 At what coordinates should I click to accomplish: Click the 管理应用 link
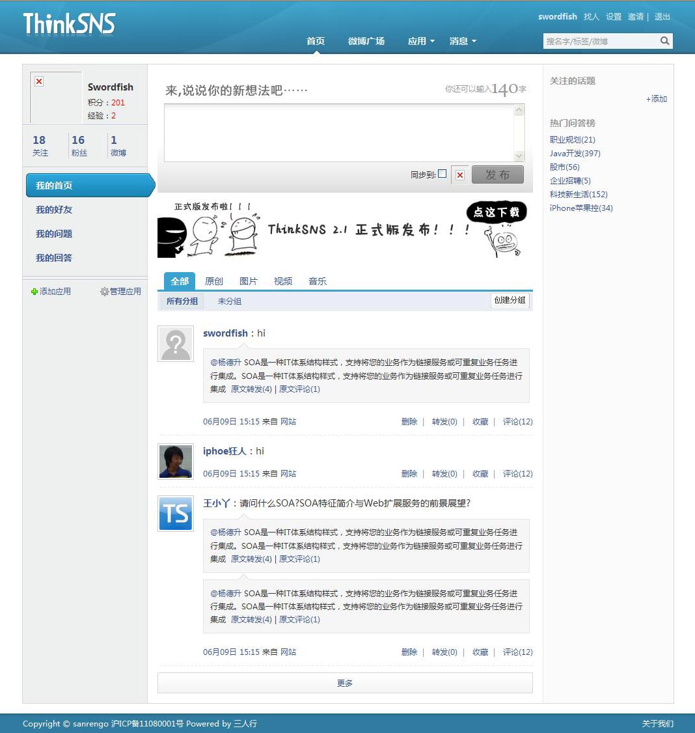pos(125,292)
